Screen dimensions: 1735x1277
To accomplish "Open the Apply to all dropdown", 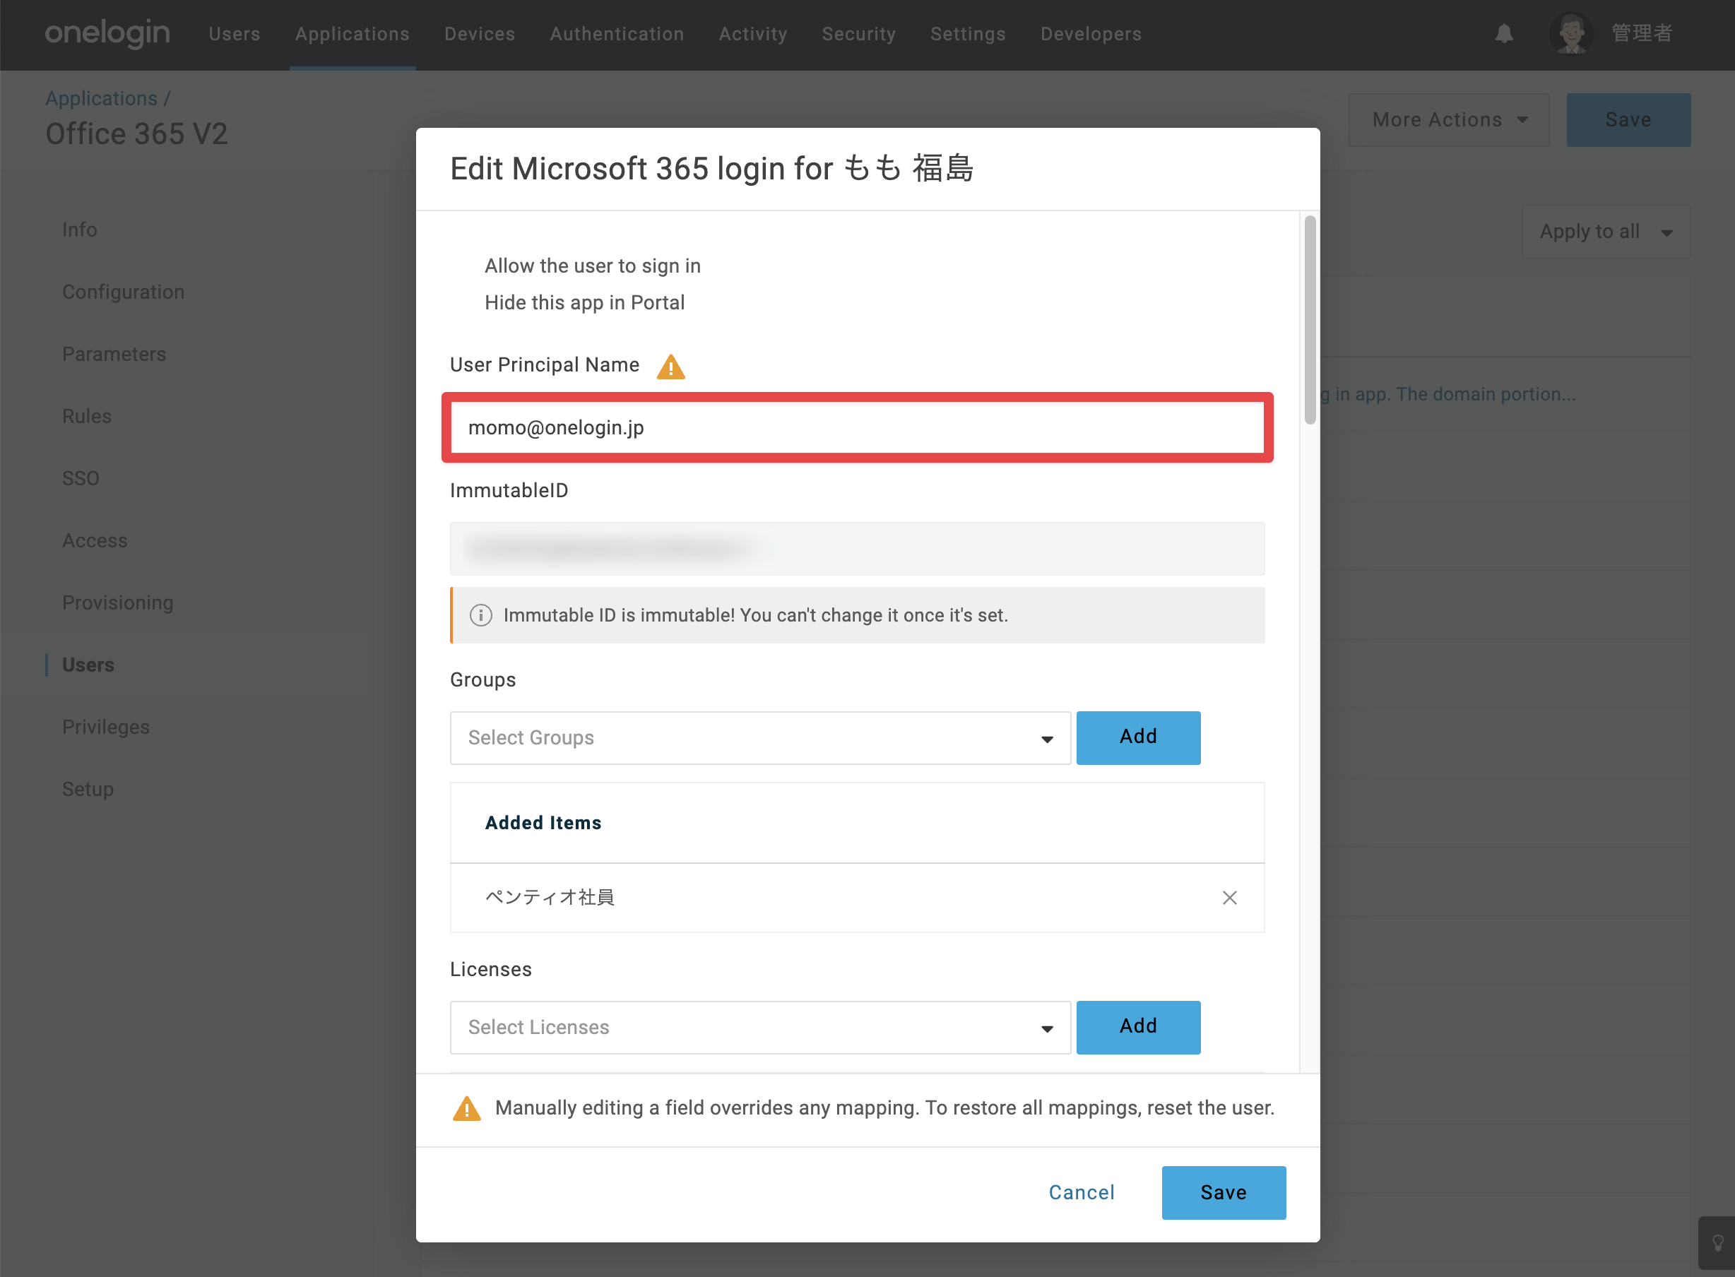I will coord(1605,232).
